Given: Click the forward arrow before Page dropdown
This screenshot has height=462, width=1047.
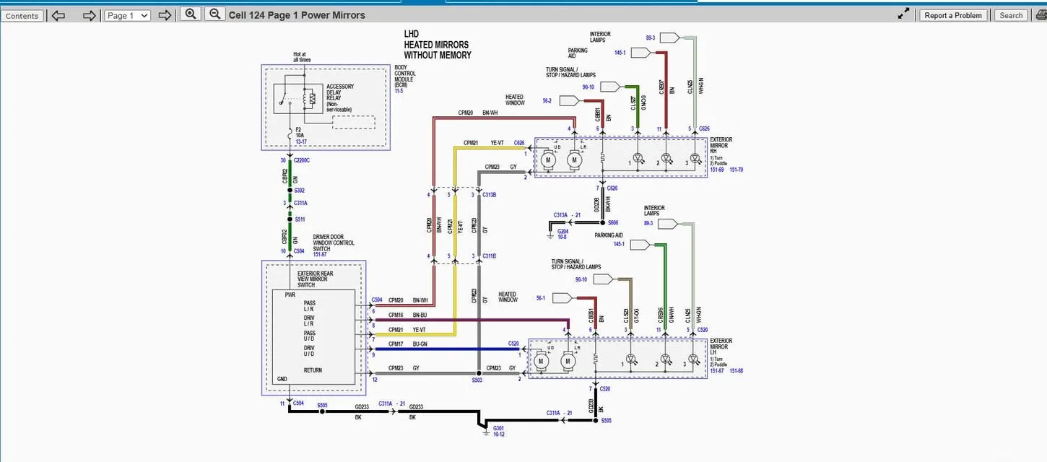Looking at the screenshot, I should [89, 15].
